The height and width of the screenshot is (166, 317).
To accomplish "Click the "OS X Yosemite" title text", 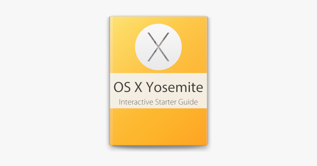I will [158, 88].
